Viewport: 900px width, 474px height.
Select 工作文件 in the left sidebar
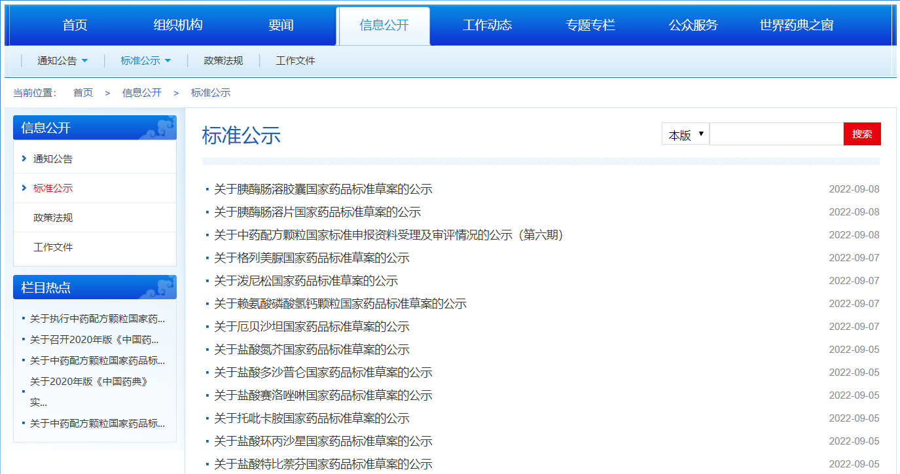(53, 247)
